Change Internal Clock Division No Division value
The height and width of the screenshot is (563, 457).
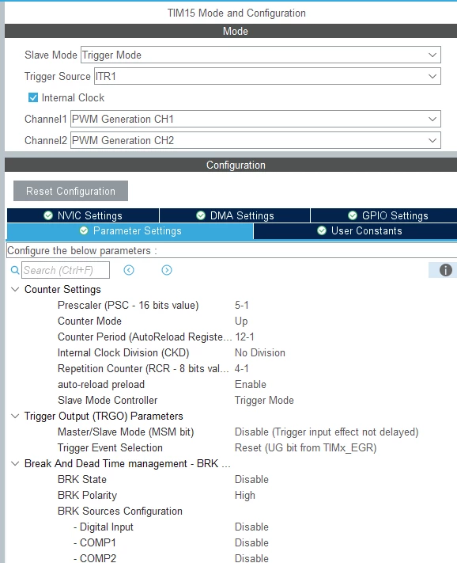[260, 352]
